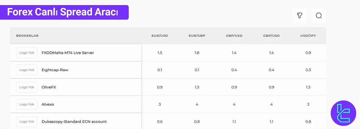Click the Alvexo 'Logo Yok' placeholder

[27, 104]
